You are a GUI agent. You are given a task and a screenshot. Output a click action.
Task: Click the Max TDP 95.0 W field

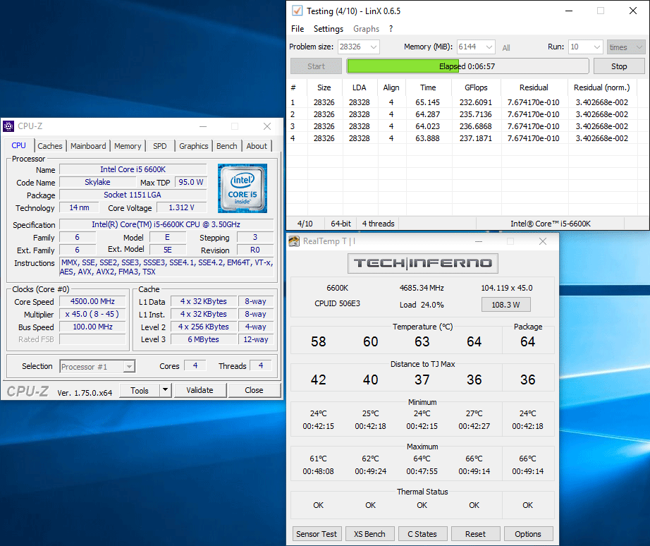click(x=190, y=182)
